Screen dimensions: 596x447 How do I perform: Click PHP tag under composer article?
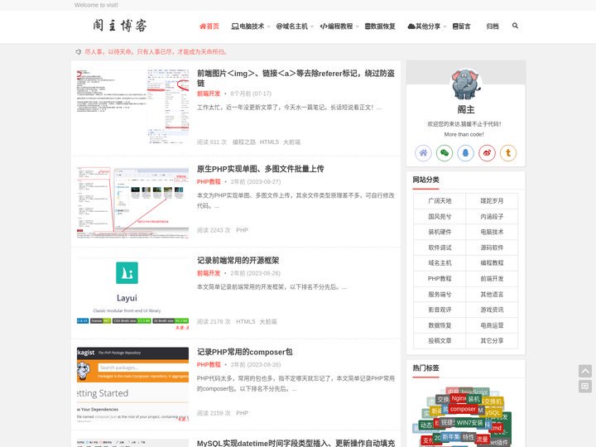(x=242, y=413)
